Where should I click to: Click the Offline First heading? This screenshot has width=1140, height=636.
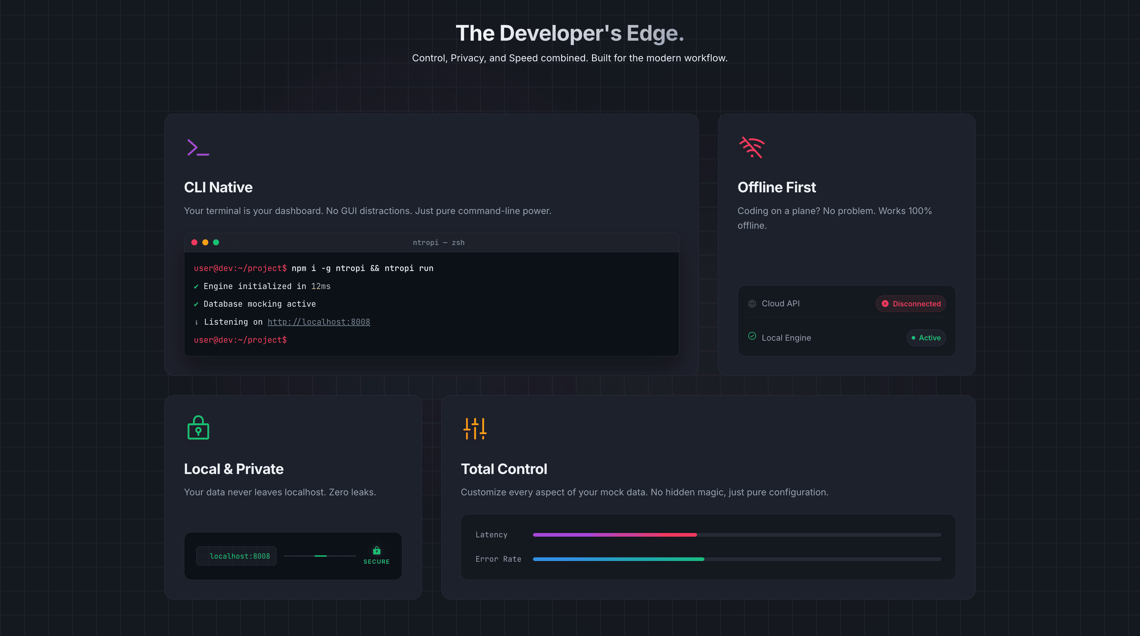[x=776, y=187]
